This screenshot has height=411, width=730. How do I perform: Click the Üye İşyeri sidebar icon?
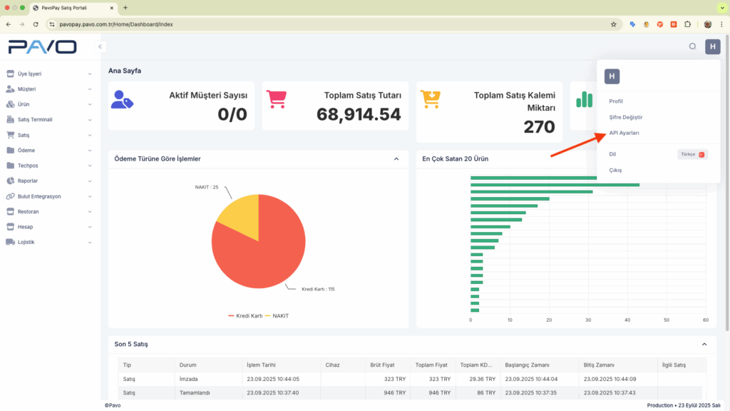(x=10, y=73)
